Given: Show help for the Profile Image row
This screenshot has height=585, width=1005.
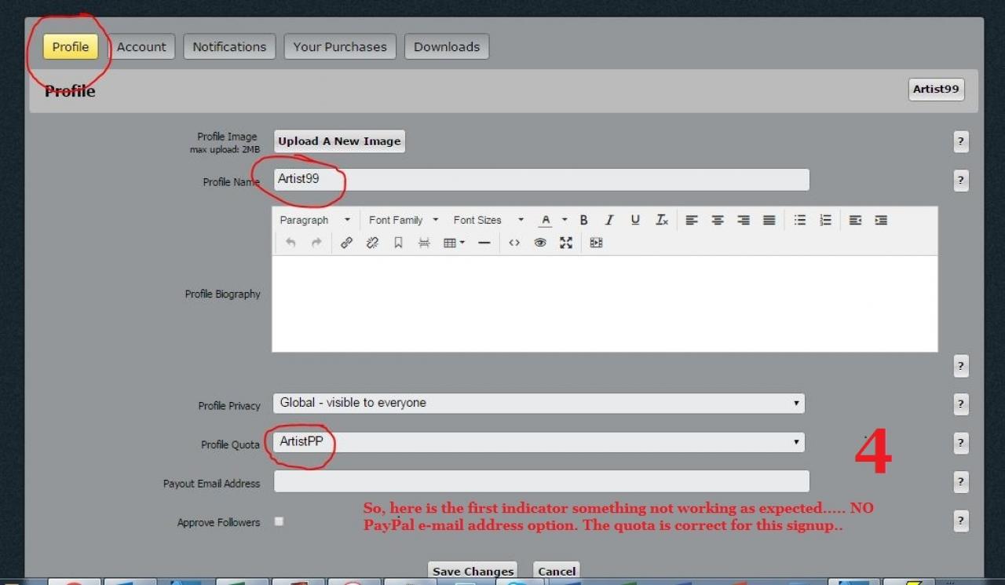Looking at the screenshot, I should 960,142.
